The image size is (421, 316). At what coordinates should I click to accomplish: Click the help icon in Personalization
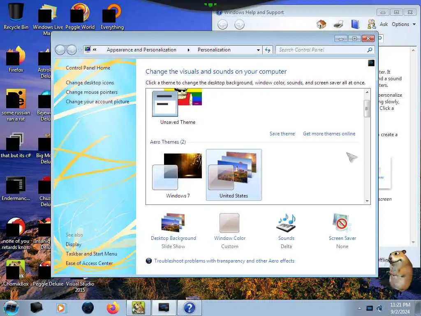pos(371,63)
